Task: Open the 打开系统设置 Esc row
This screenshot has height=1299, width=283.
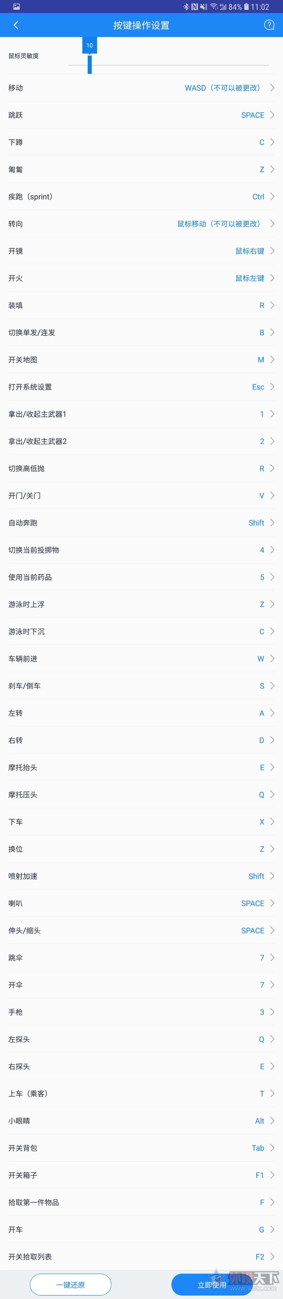Action: (141, 387)
